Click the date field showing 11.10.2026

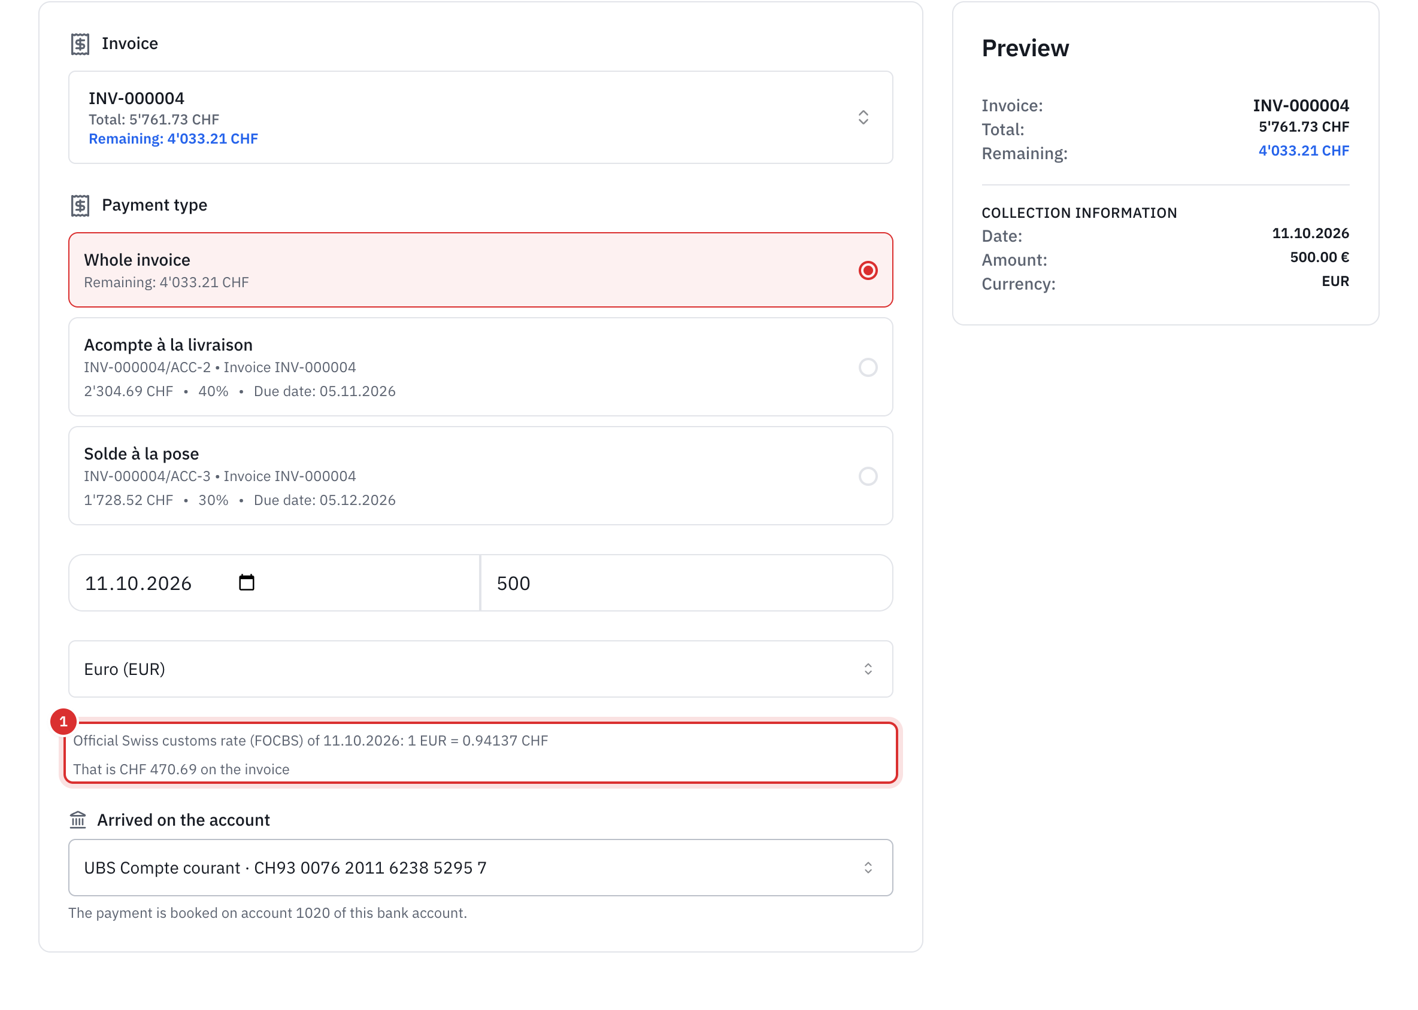[274, 583]
